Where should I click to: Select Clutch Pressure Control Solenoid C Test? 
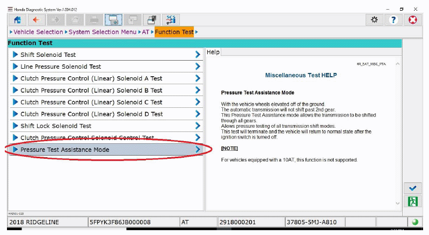(x=106, y=102)
